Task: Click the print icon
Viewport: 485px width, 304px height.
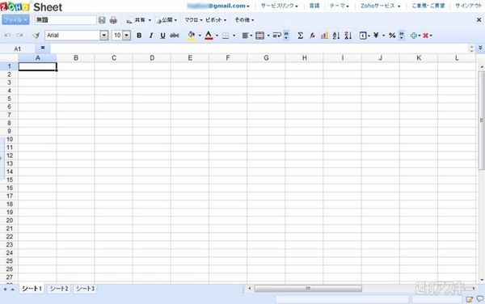Action: pos(113,20)
